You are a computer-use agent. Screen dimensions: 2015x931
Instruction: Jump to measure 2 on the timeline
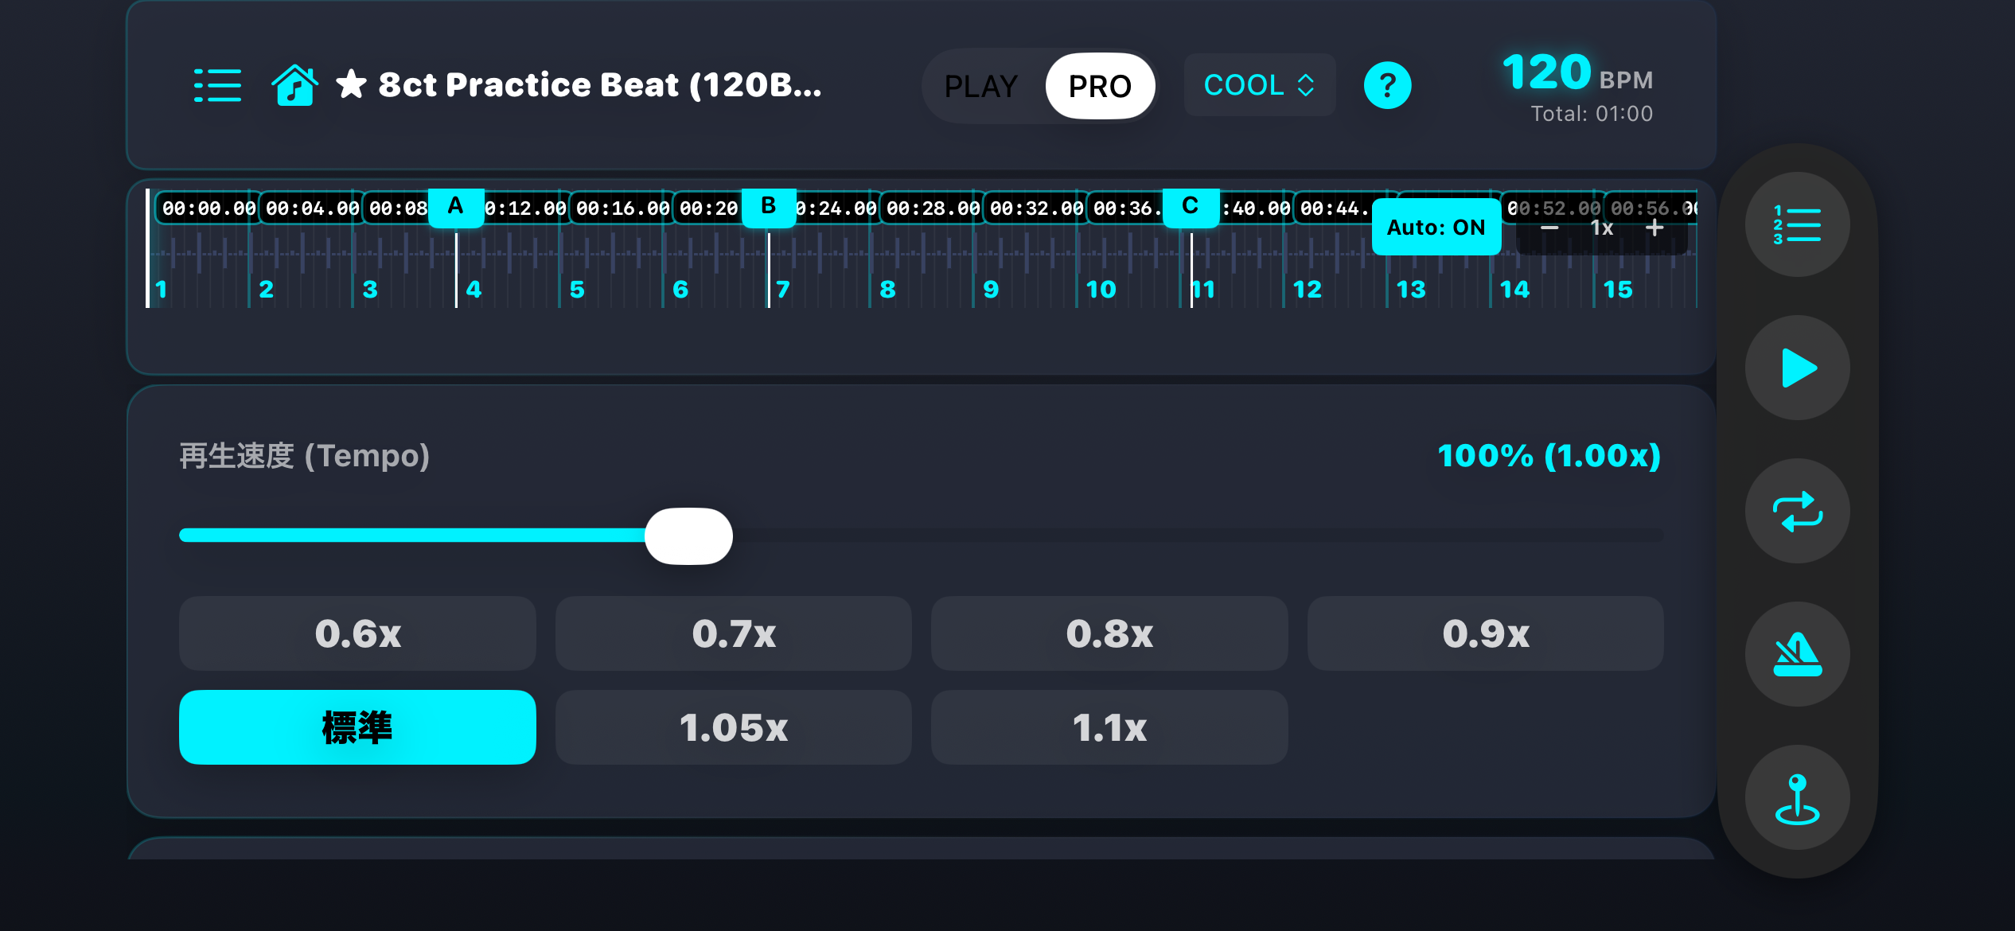point(267,289)
